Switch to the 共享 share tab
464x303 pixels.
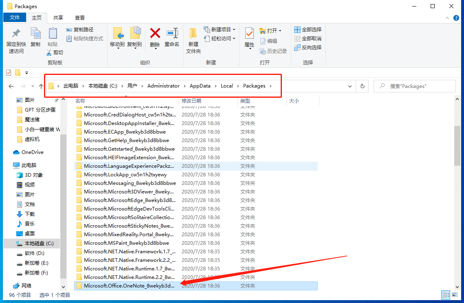(x=58, y=18)
